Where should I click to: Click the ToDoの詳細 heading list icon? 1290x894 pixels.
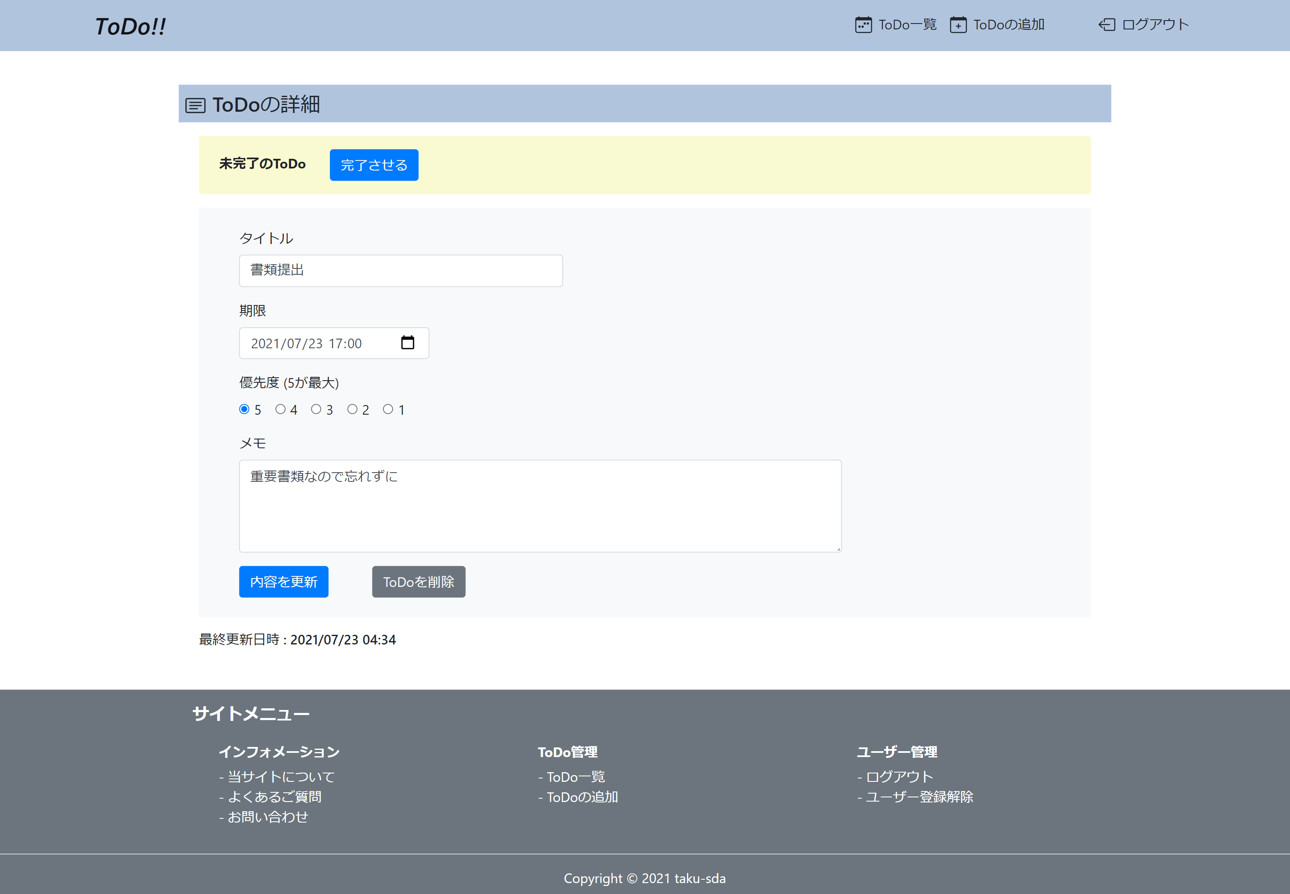tap(195, 105)
